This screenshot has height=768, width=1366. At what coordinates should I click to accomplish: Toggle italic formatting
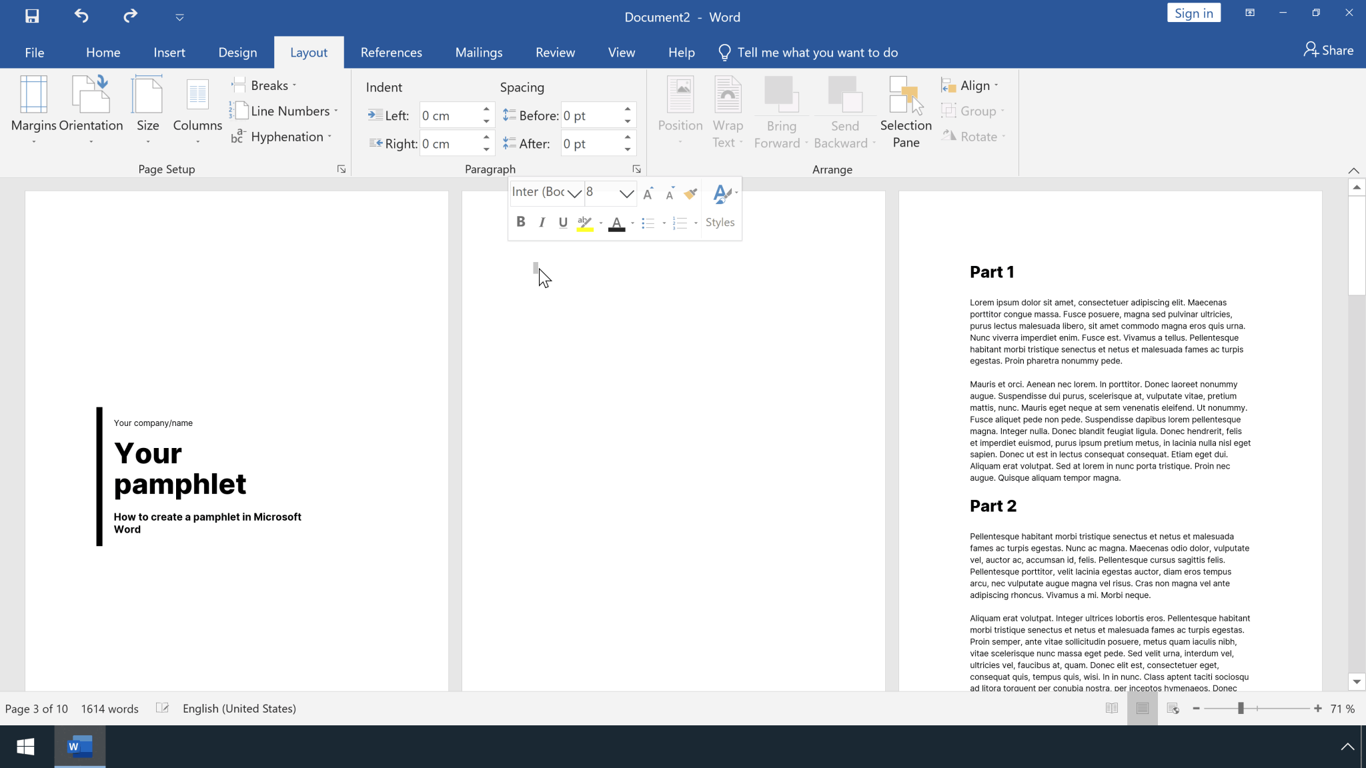(542, 221)
